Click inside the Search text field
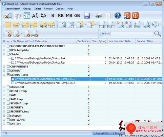This screenshot has height=137, width=164. pyautogui.click(x=132, y=33)
